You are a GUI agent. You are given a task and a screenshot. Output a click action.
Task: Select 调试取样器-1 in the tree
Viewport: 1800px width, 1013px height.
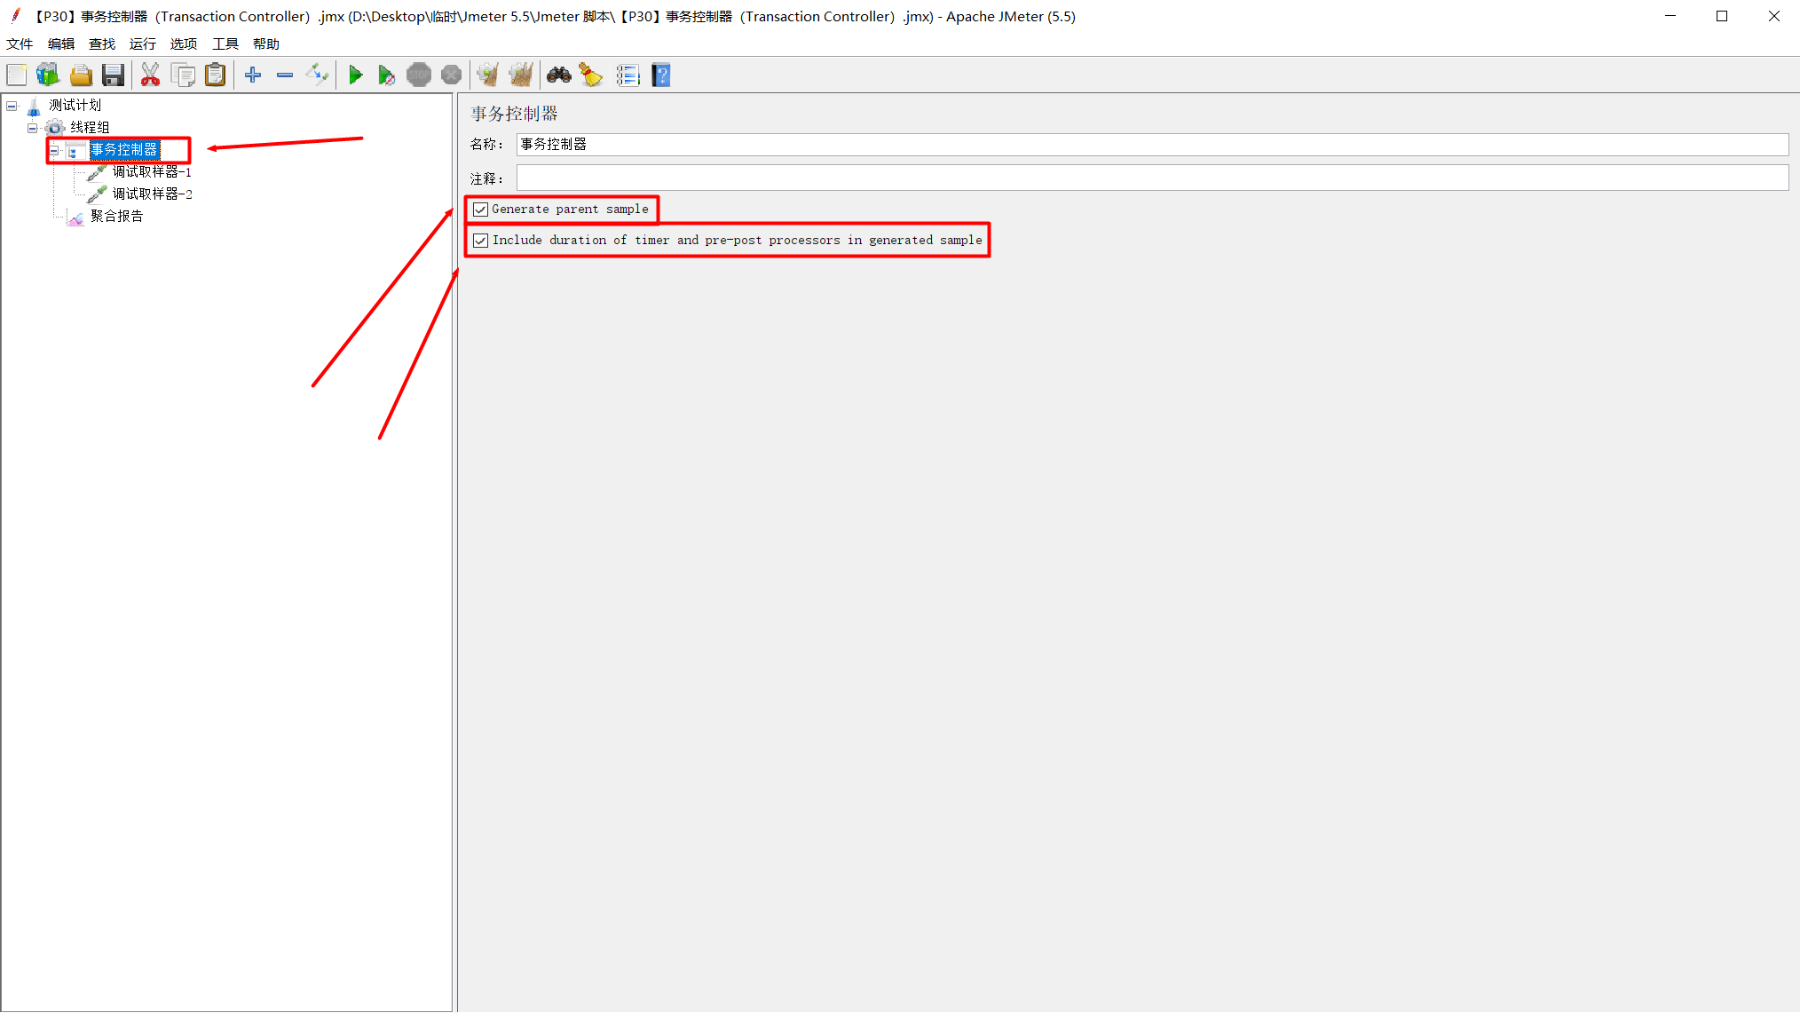pos(152,172)
